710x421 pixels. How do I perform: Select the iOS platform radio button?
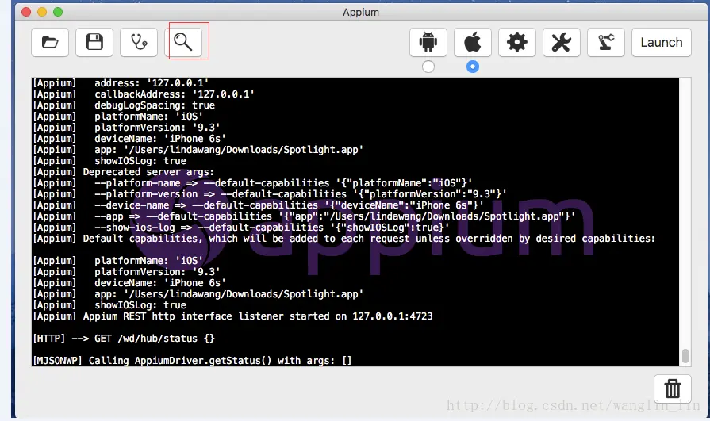click(472, 67)
